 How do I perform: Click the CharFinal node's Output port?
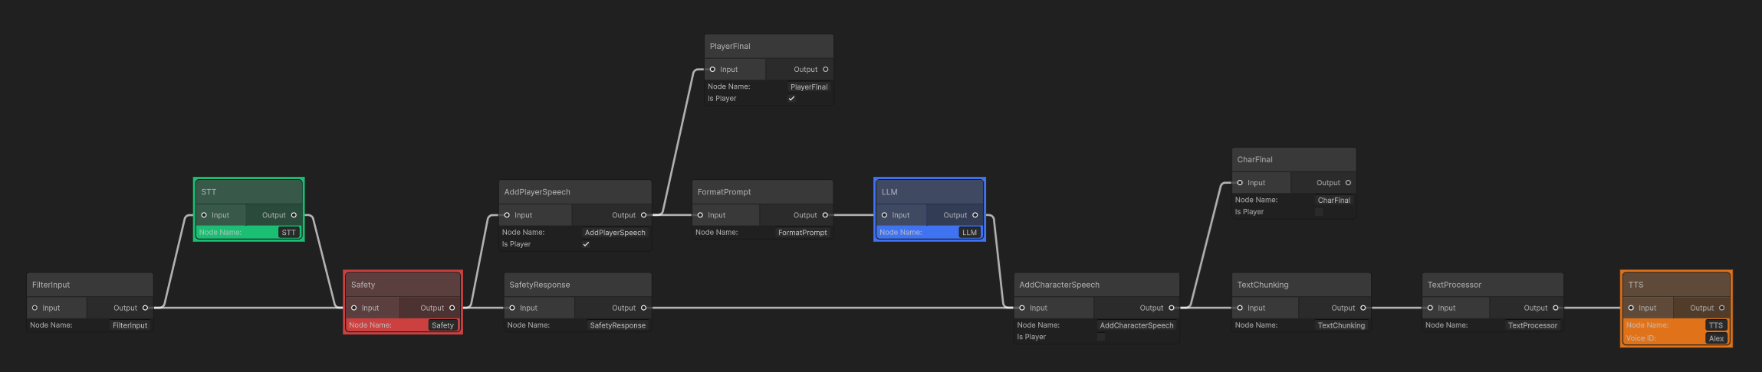point(1348,183)
